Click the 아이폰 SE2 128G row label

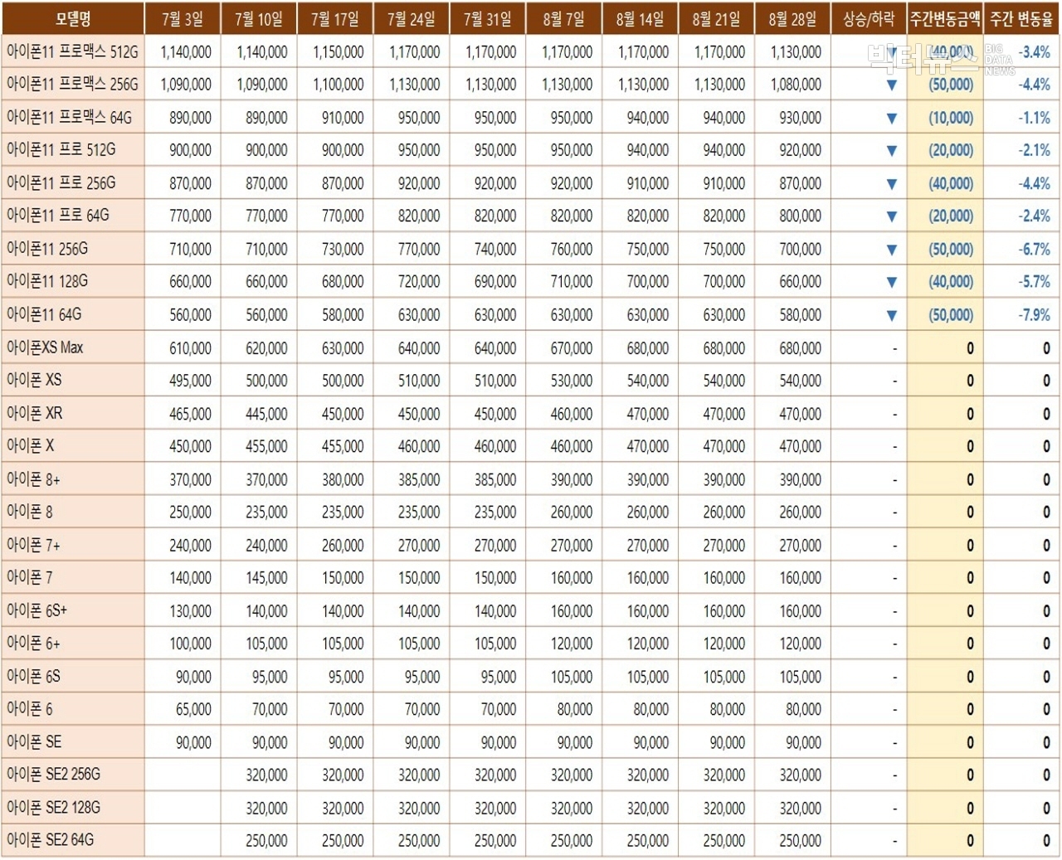(x=54, y=807)
